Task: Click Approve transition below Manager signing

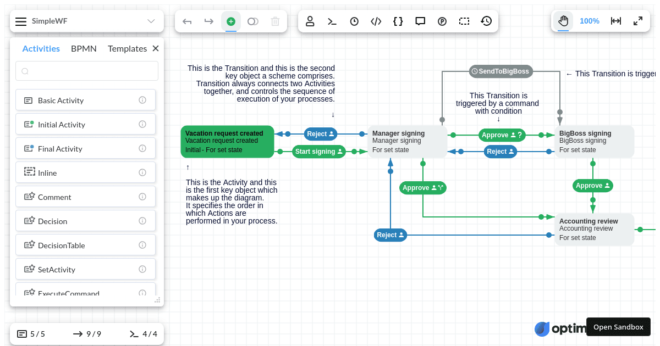Action: coord(423,188)
